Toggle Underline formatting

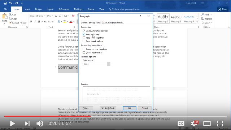tap(39, 22)
